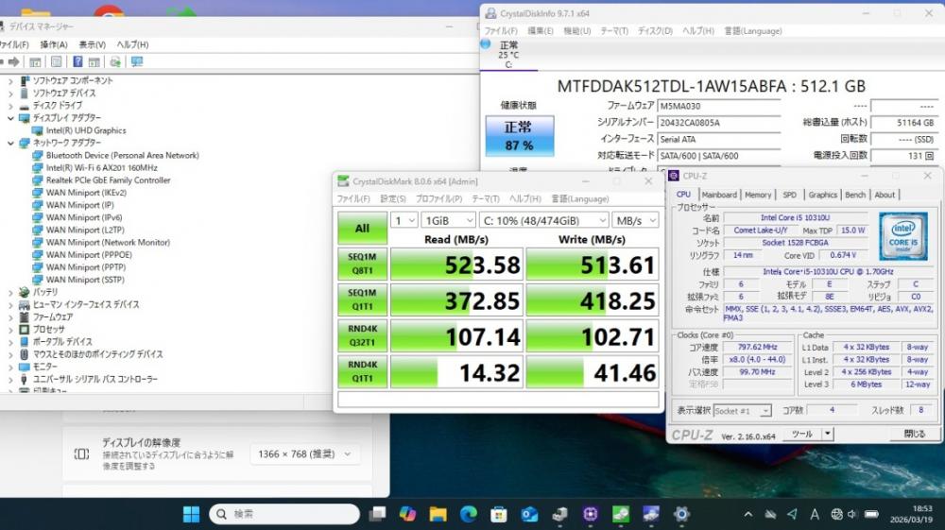Run the SEQ1M Q1T1 test button
This screenshot has width=945, height=530.
362,299
